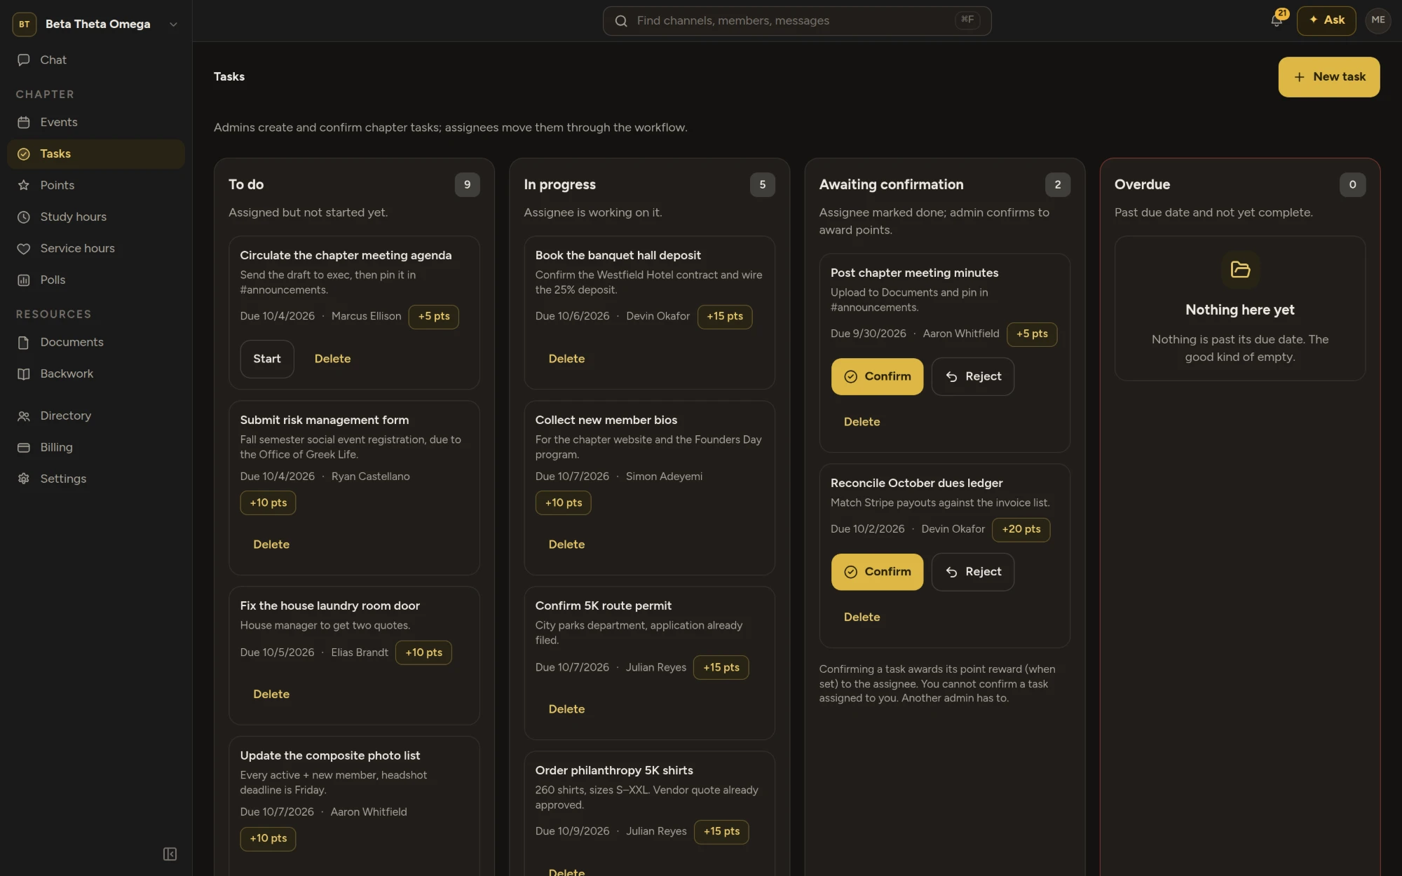Click the Order philanthropy 5K shirts title
The height and width of the screenshot is (876, 1402).
pos(614,770)
